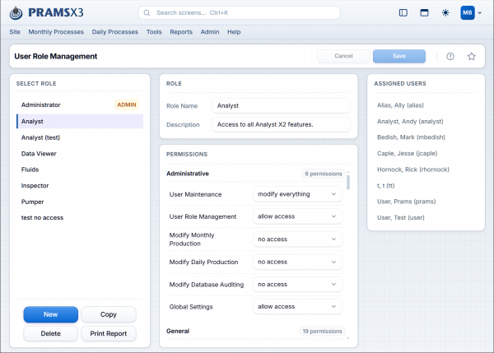494x353 pixels.
Task: Click the Save button
Action: (x=399, y=56)
